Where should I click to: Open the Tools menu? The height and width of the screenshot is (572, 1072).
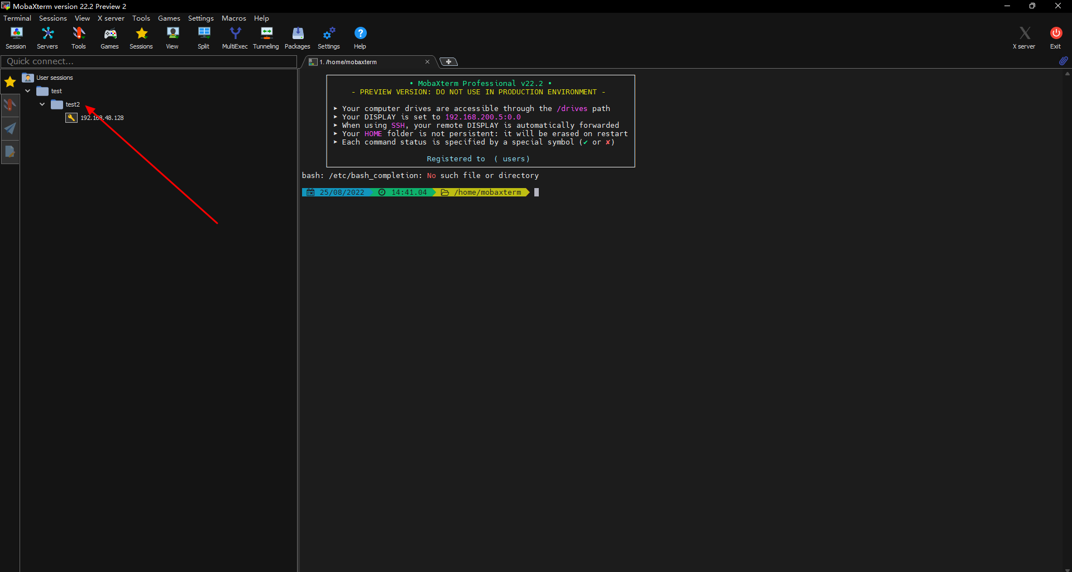[x=141, y=18]
